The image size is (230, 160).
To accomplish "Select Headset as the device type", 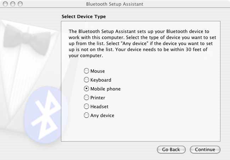I will tap(86, 106).
